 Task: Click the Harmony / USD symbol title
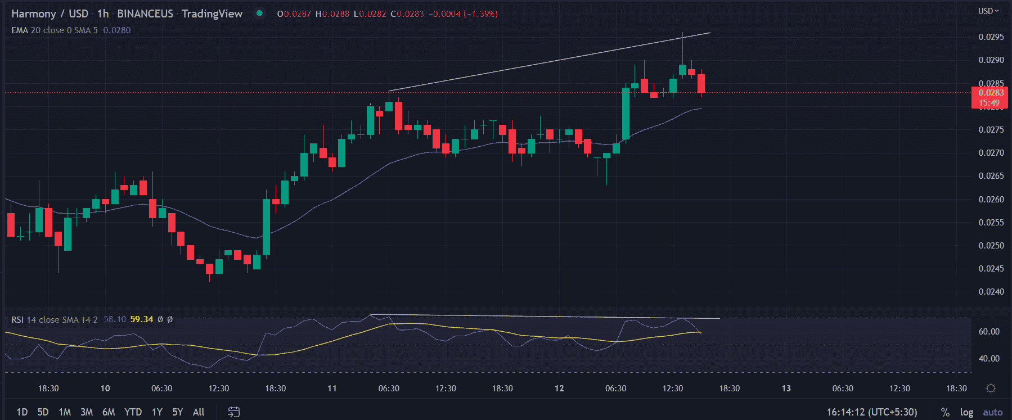pyautogui.click(x=50, y=13)
